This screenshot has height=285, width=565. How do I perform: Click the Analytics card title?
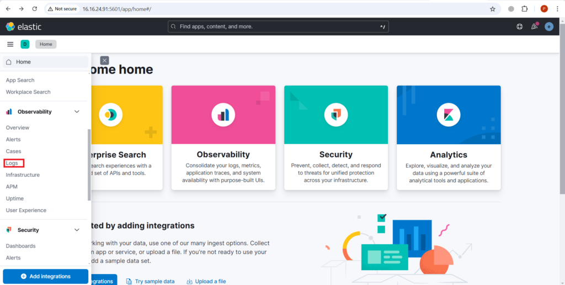(x=449, y=155)
